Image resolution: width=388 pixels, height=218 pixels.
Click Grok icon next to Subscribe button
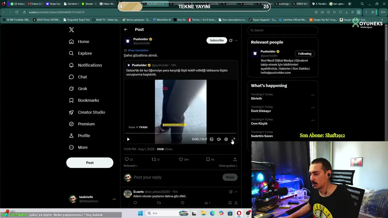click(x=231, y=40)
